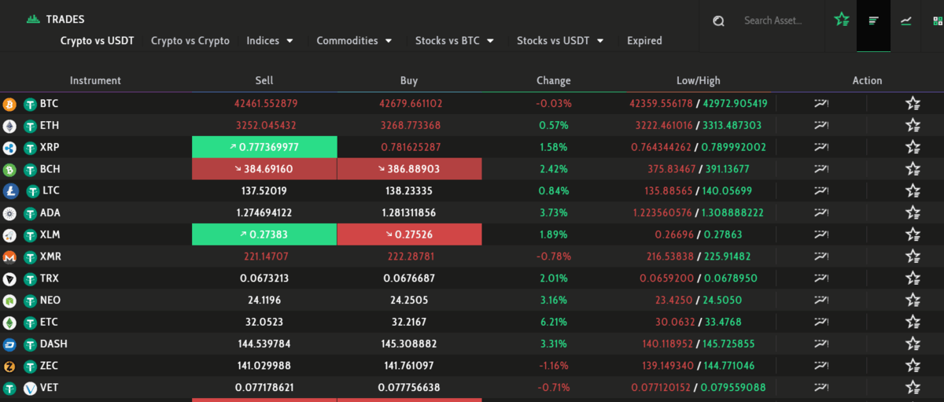Toggle favorite star for DASH

click(x=913, y=344)
